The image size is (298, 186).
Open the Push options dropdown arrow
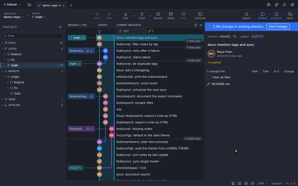pos(150,16)
